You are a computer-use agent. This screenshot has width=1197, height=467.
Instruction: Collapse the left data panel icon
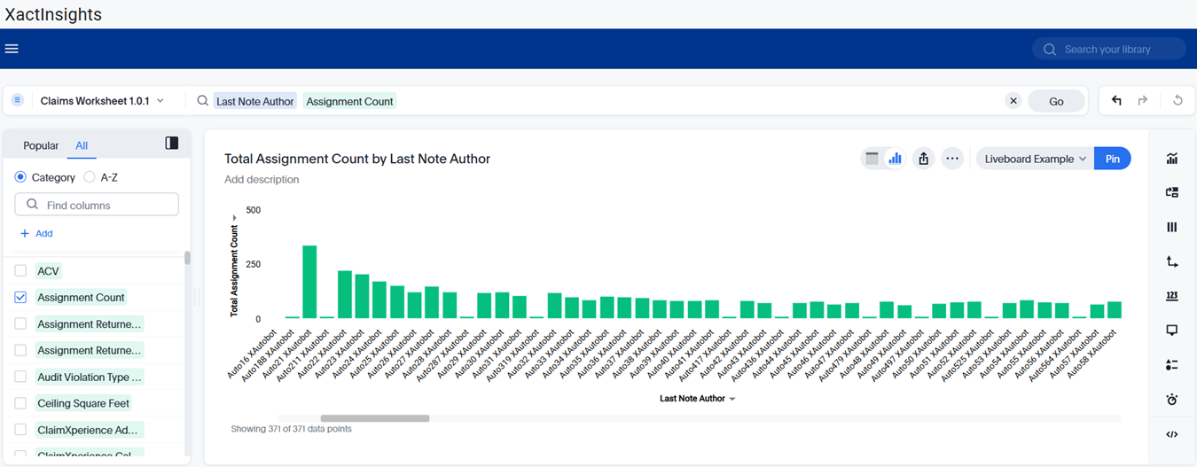(x=172, y=144)
